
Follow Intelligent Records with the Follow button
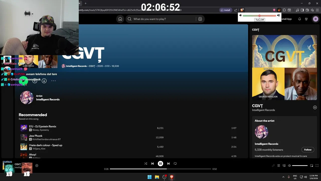[x=308, y=150]
